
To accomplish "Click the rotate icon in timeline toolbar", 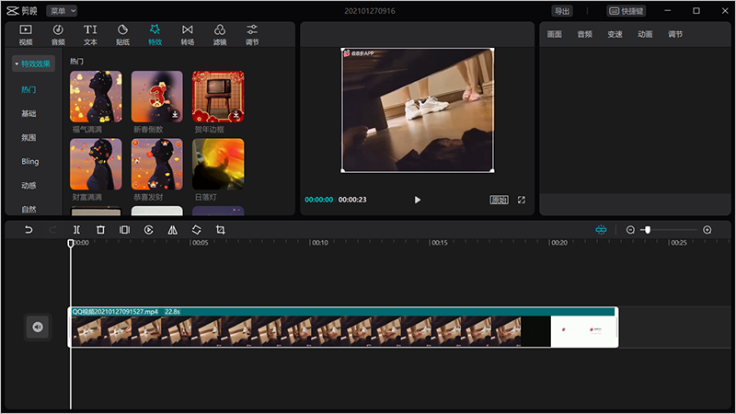I will point(196,230).
